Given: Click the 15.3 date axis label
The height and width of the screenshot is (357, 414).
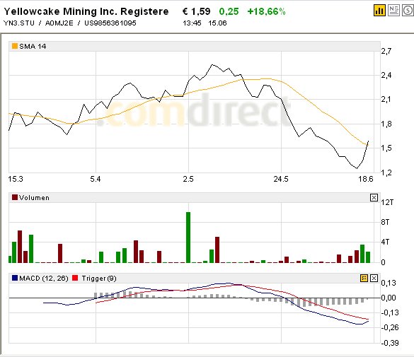Looking at the screenshot, I should (16, 180).
